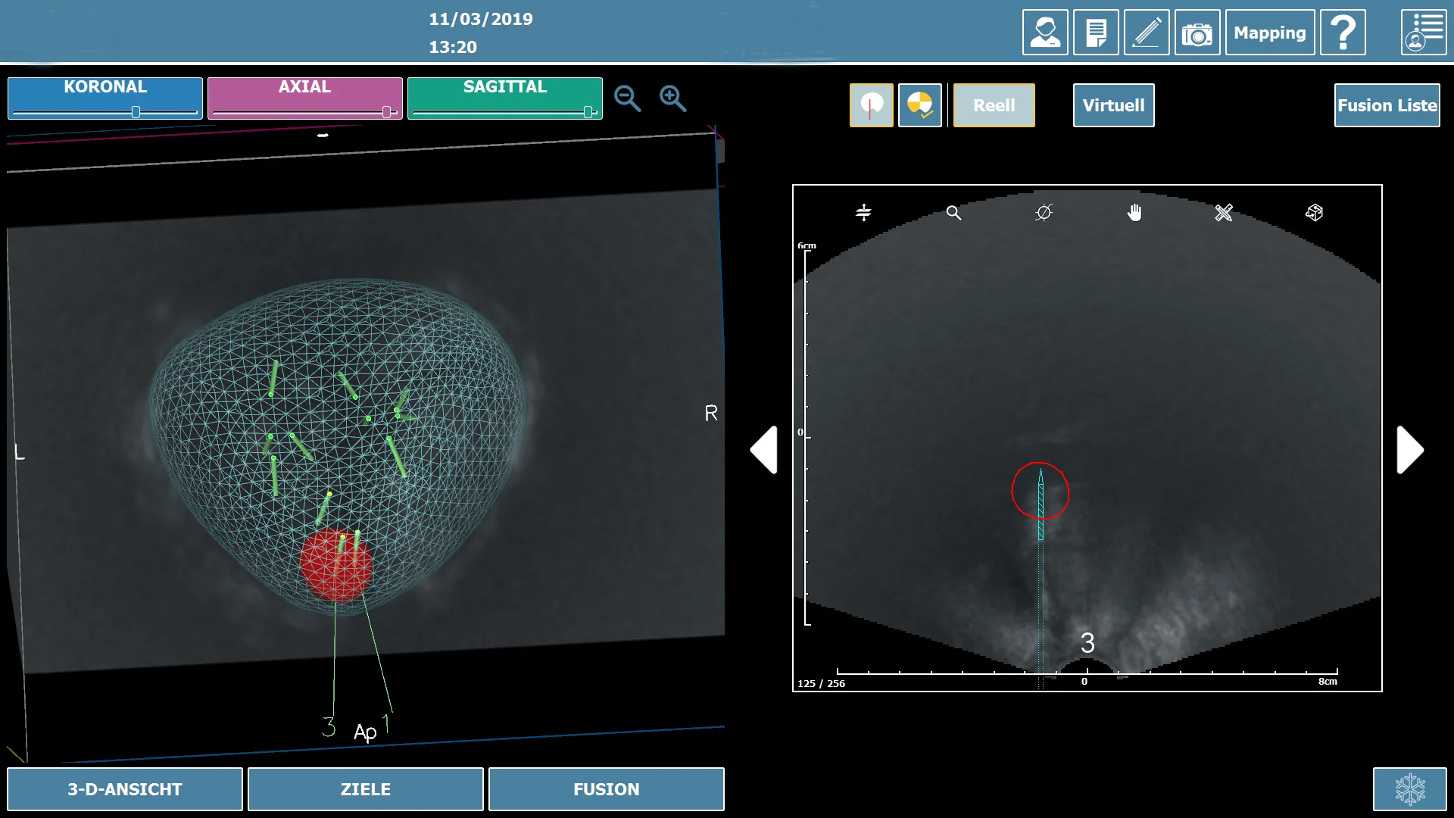The image size is (1454, 818).
Task: Click the magnifier tool on ultrasound
Action: click(x=953, y=213)
